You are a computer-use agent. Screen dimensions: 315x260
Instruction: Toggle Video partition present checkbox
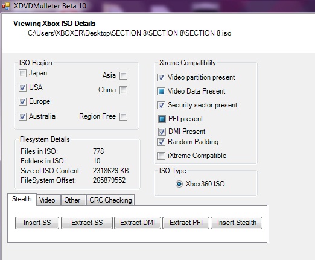(161, 77)
